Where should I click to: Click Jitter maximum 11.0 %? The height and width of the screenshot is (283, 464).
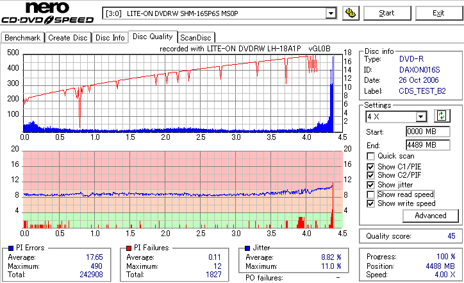(331, 266)
